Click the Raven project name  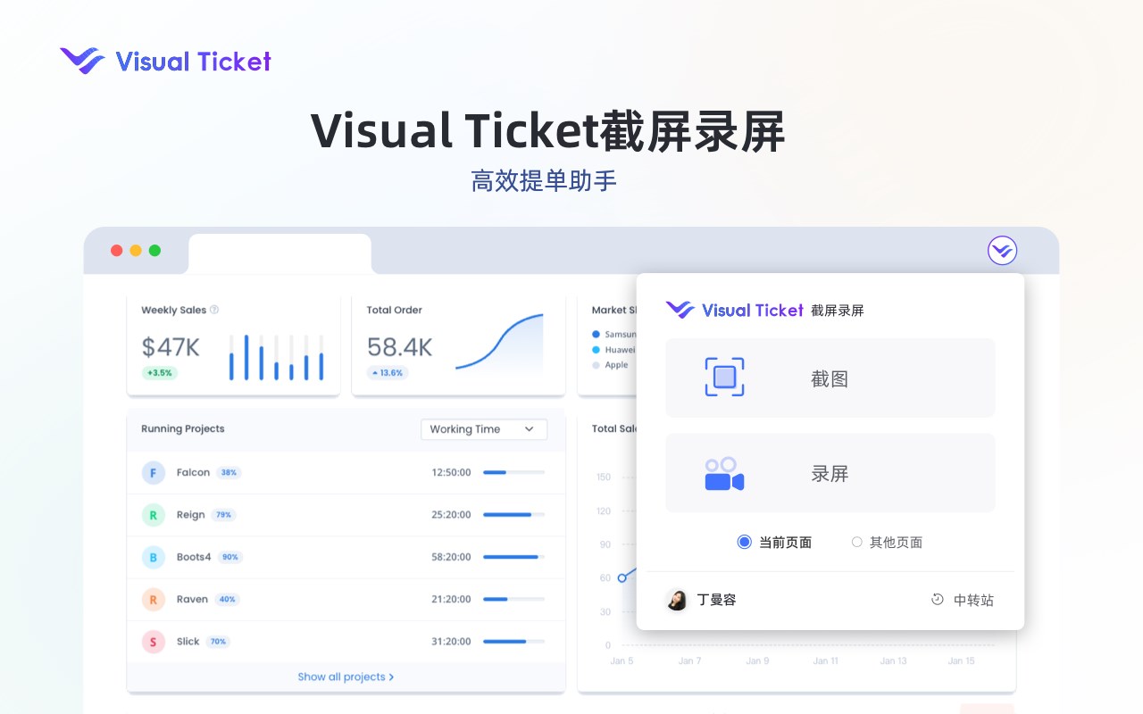click(x=192, y=599)
